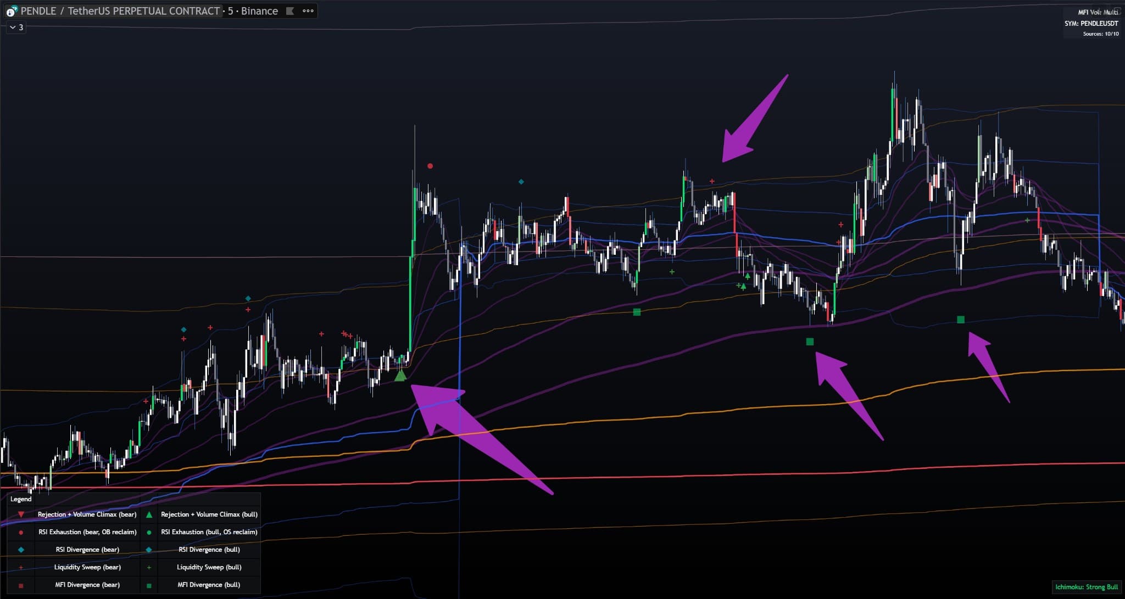Collapse the indicator list using the chevron beside 3
1125x599 pixels.
click(13, 27)
